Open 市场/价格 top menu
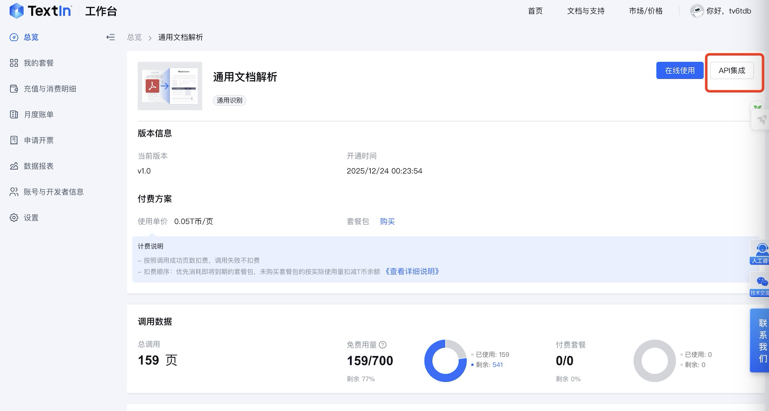 [x=646, y=11]
